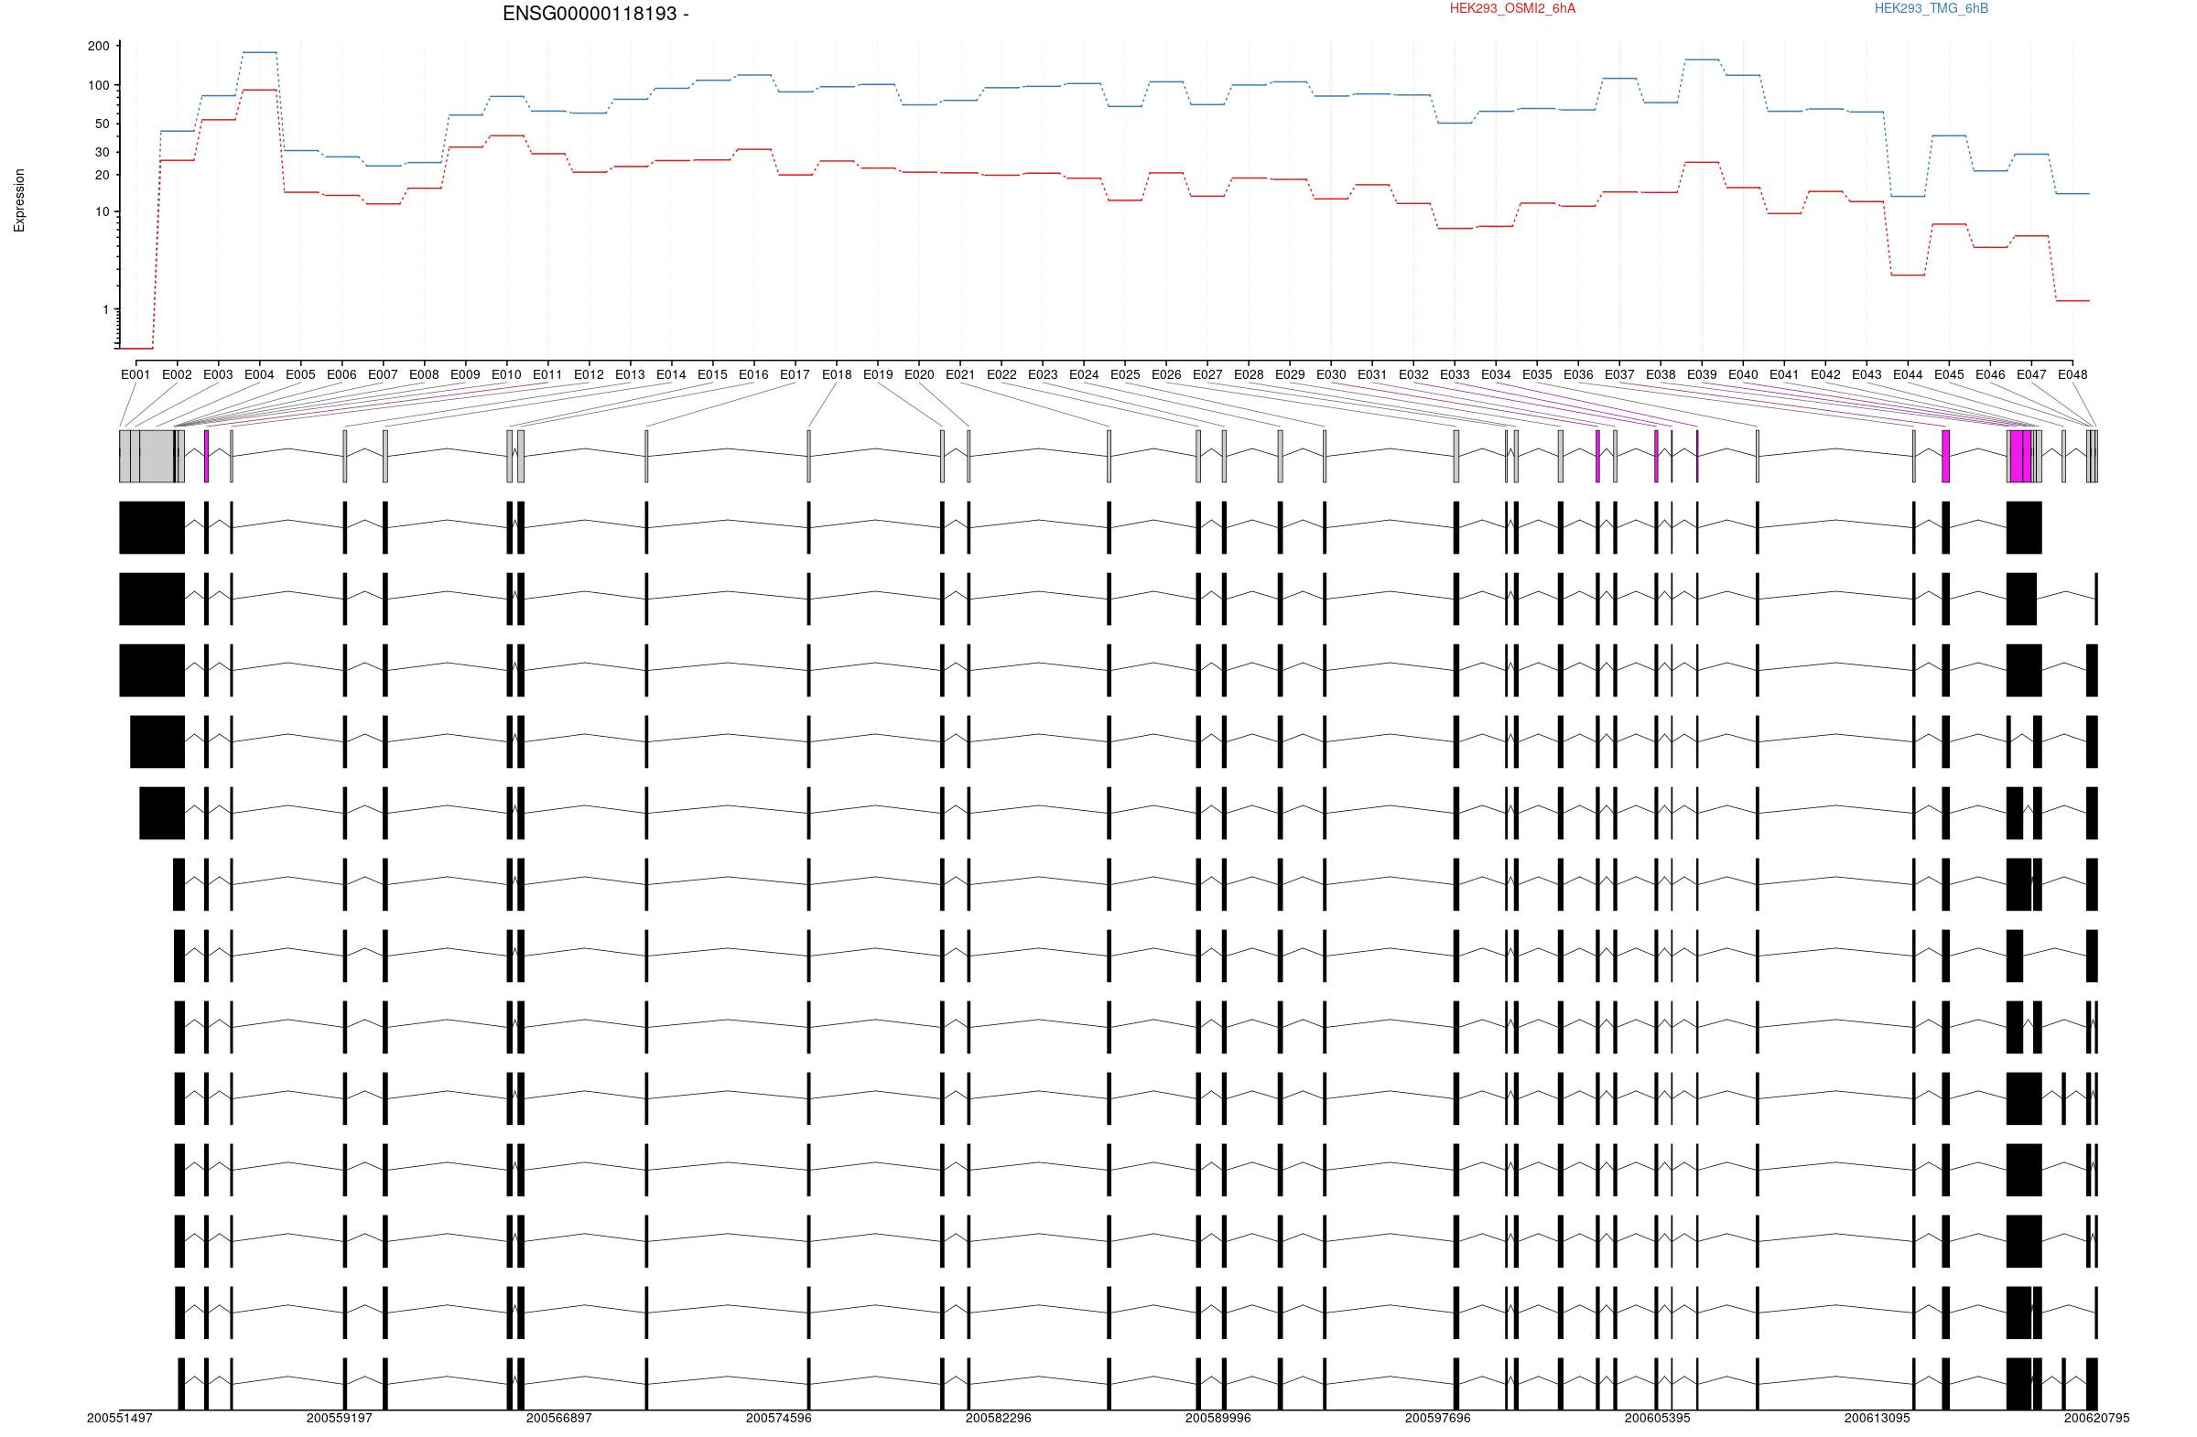The height and width of the screenshot is (1437, 2197).
Task: Click y-axis tick value 1
Action: [x=106, y=310]
